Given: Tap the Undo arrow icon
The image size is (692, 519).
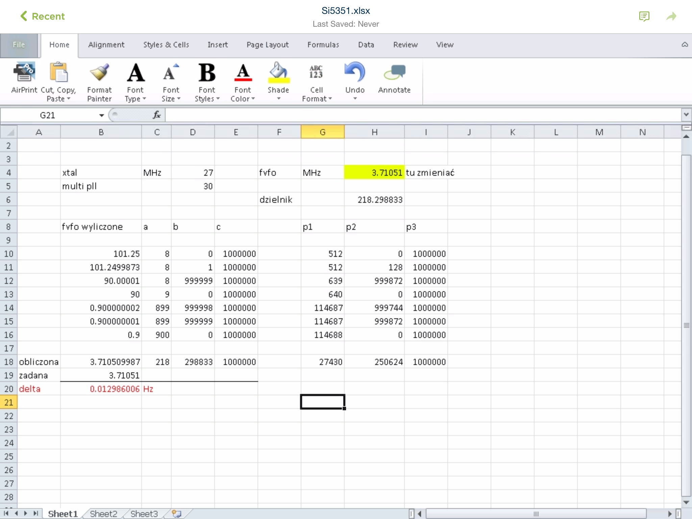Looking at the screenshot, I should tap(355, 72).
